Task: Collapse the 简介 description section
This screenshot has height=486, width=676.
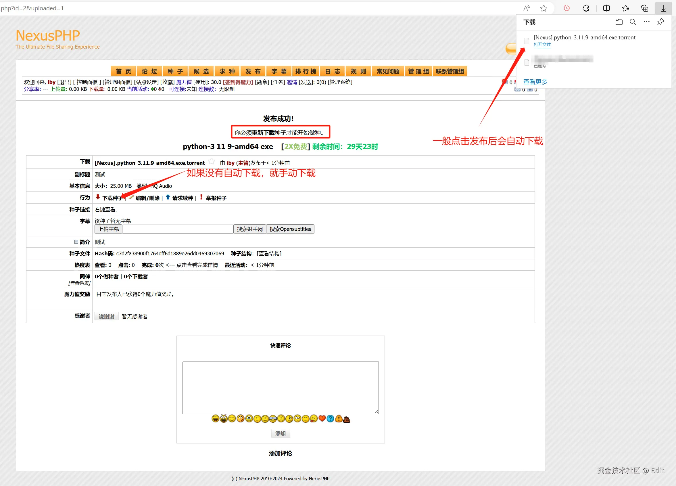Action: [76, 242]
